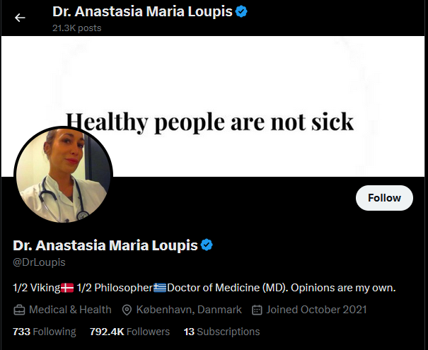The image size is (428, 350).
Task: Click the Greek flag emoji in bio
Action: coord(160,288)
